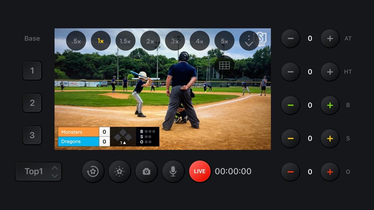Toggle the grid overlay icon
Viewport: 374px width, 210px height.
[x=224, y=65]
